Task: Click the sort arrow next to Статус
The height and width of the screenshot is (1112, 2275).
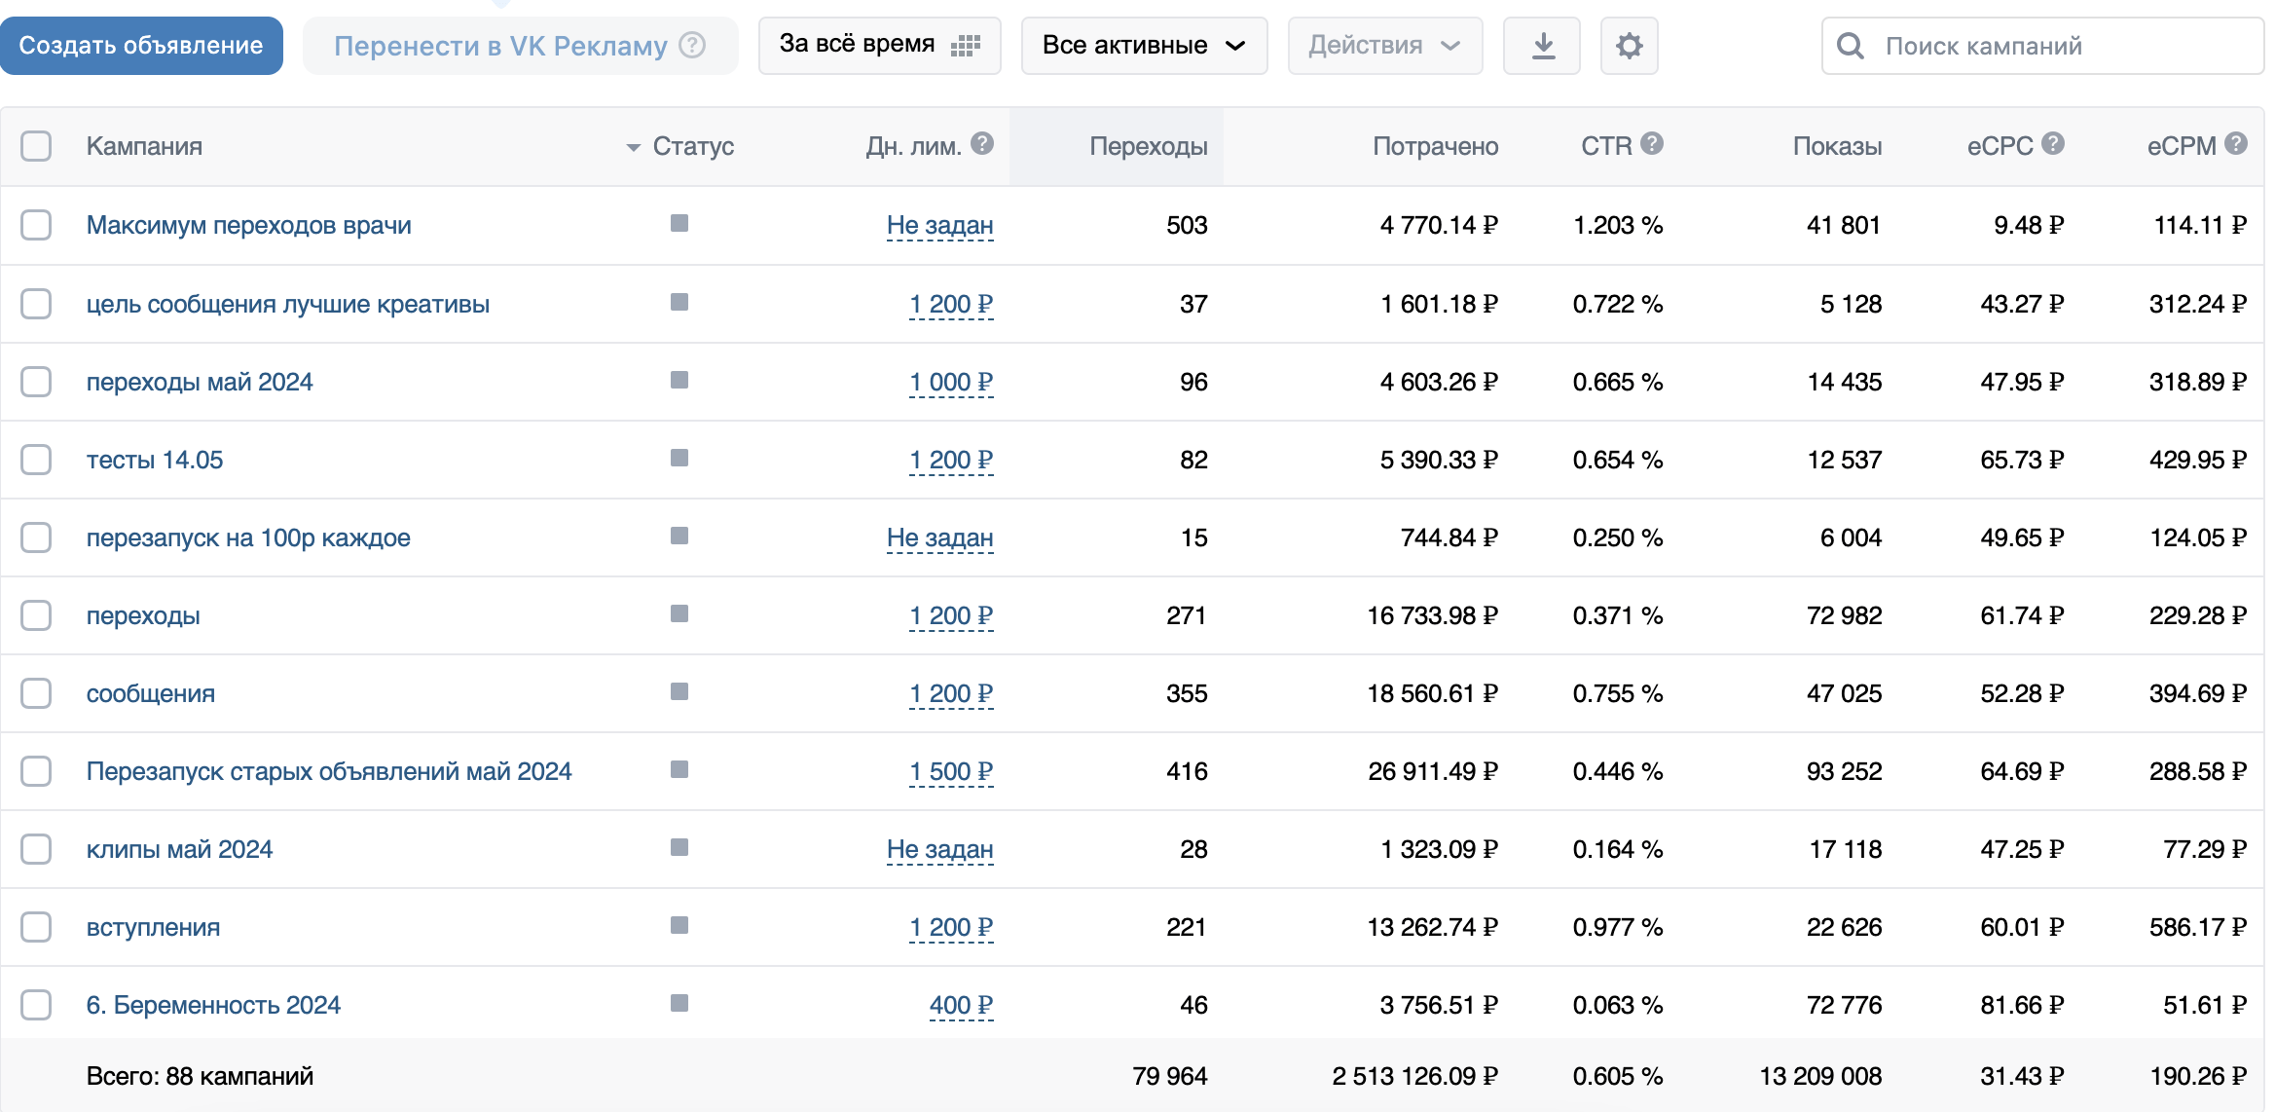Action: click(x=633, y=147)
